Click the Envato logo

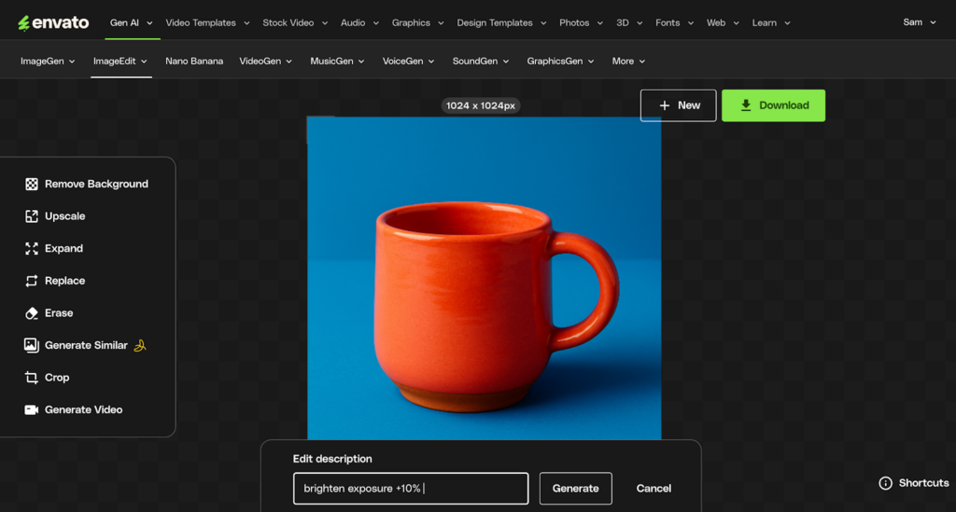click(x=53, y=22)
